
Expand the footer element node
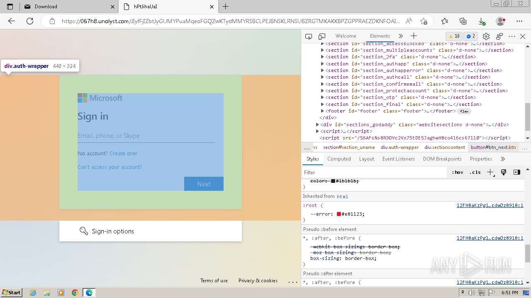(322, 111)
